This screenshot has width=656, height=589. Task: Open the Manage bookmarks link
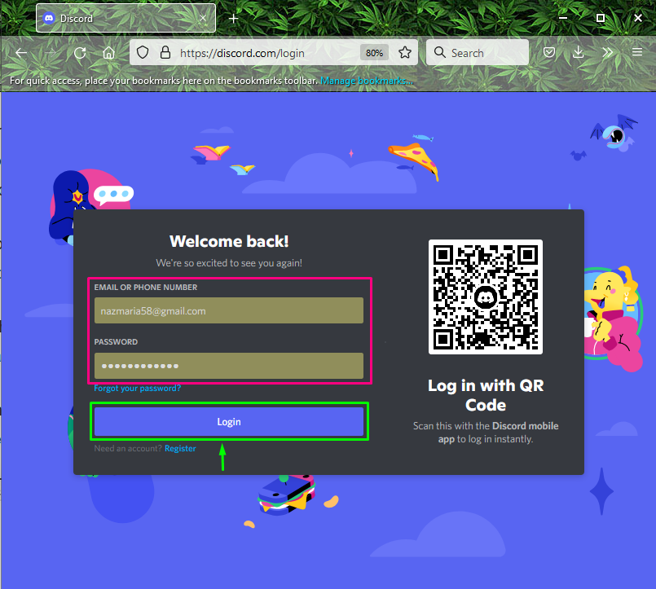367,81
